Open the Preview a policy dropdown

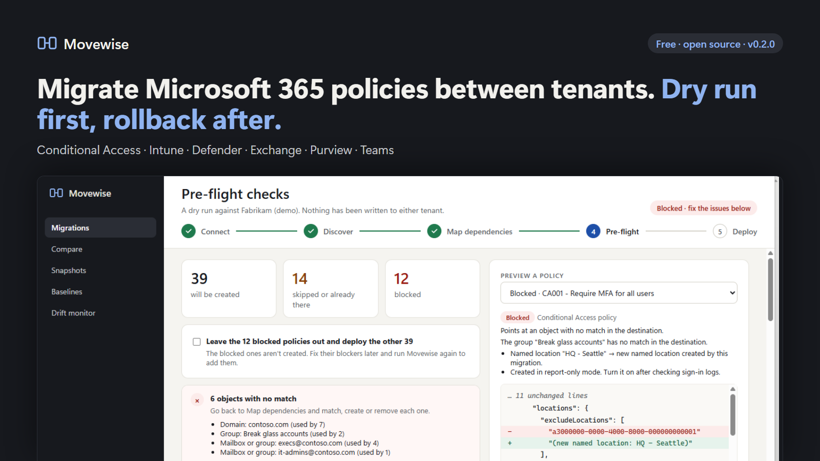(619, 293)
